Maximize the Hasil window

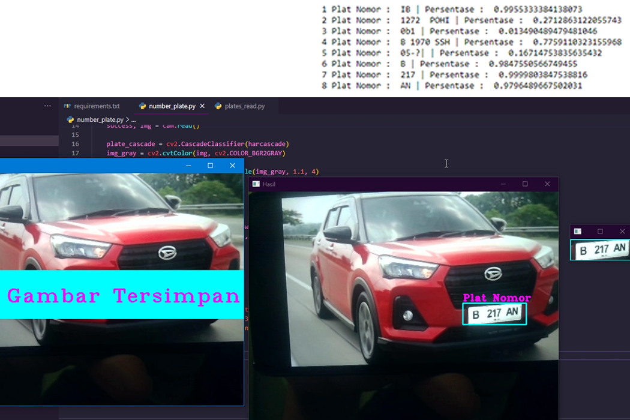pyautogui.click(x=525, y=184)
